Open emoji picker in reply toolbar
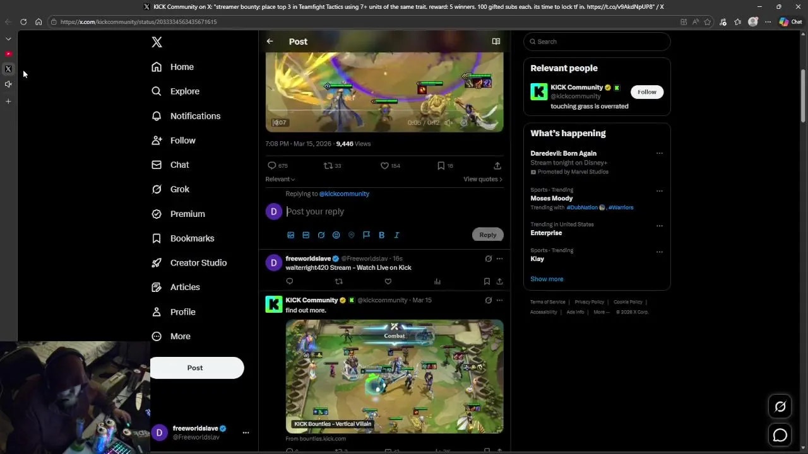Viewport: 808px width, 454px height. click(x=336, y=235)
